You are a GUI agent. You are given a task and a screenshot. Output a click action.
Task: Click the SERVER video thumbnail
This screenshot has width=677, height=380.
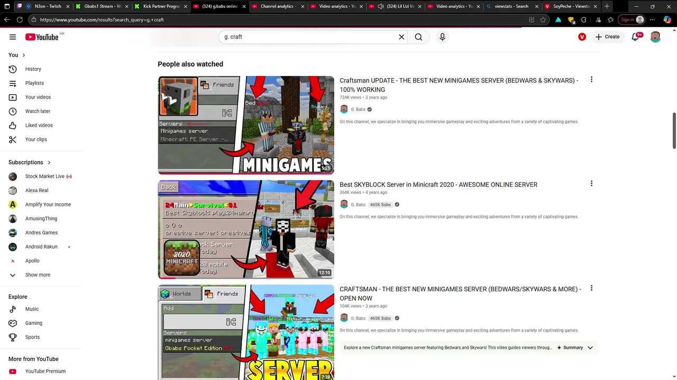pyautogui.click(x=246, y=332)
